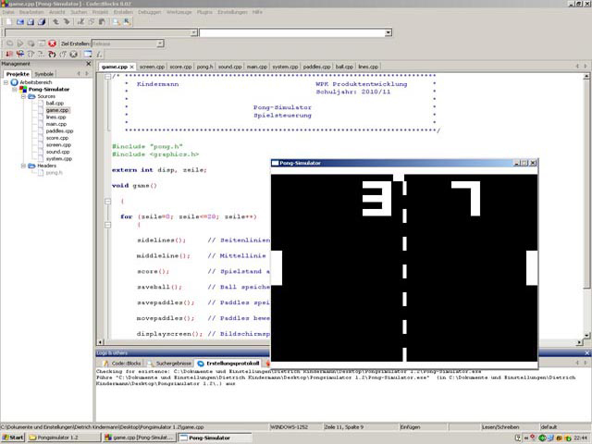Fold the game() function body

tap(107, 202)
